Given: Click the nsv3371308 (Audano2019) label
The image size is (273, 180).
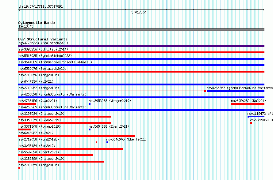Looking at the screenshot, I should [40, 126].
